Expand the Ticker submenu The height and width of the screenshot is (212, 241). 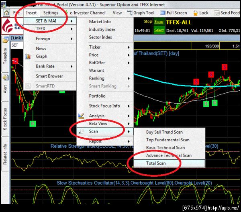105,47
